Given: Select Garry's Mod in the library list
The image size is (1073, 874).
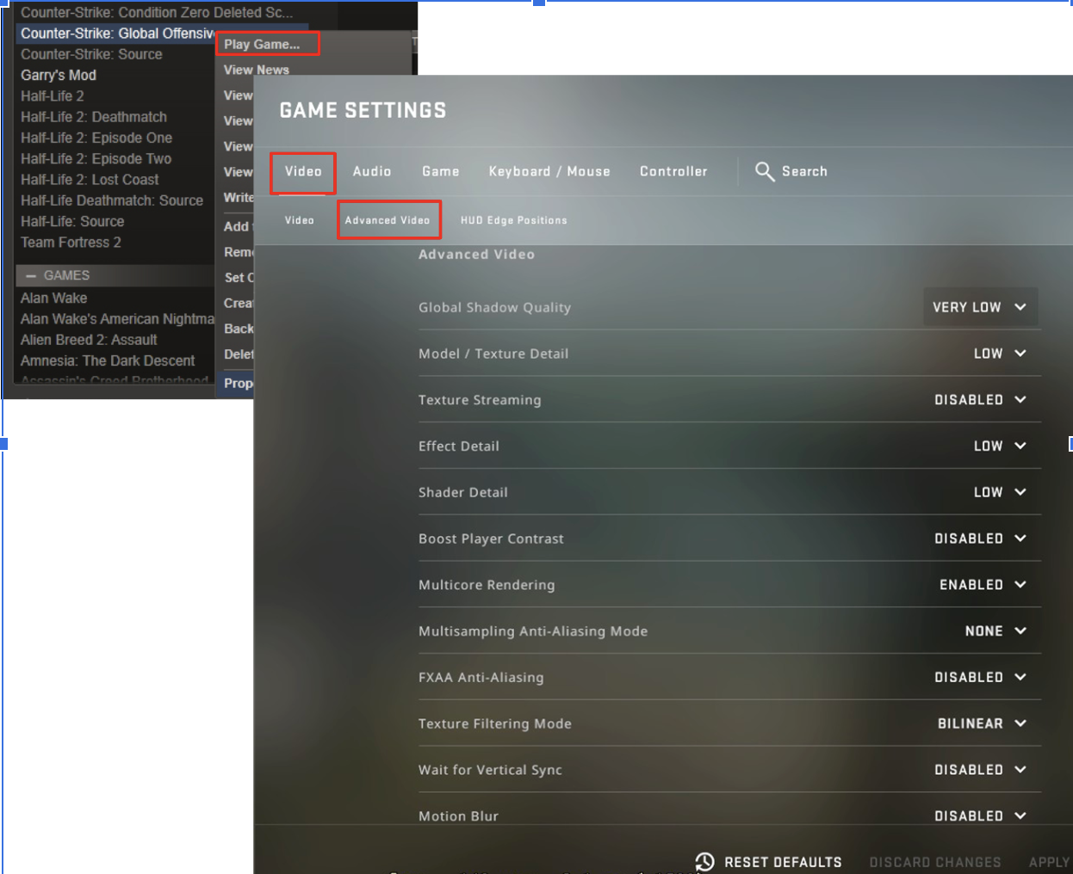Looking at the screenshot, I should tap(59, 75).
